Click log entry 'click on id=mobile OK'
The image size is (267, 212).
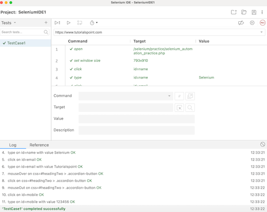(133, 195)
